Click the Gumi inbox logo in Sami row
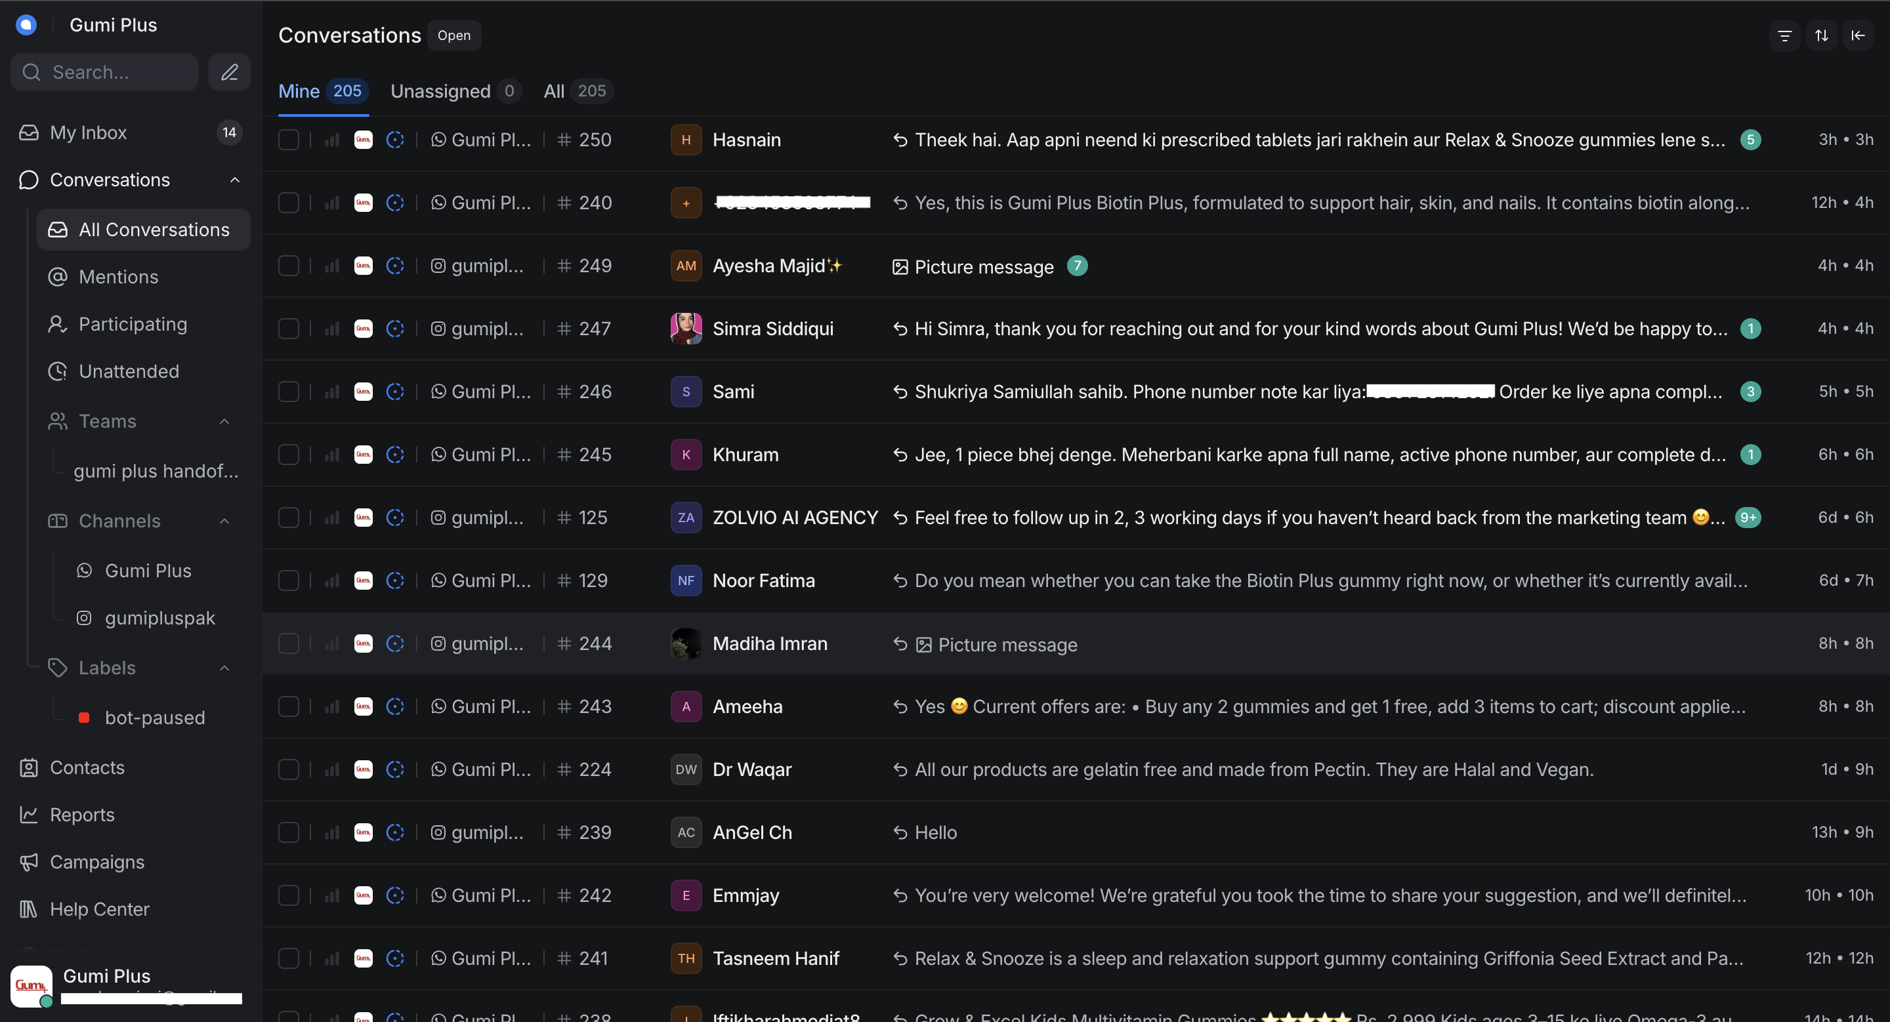 click(x=364, y=392)
